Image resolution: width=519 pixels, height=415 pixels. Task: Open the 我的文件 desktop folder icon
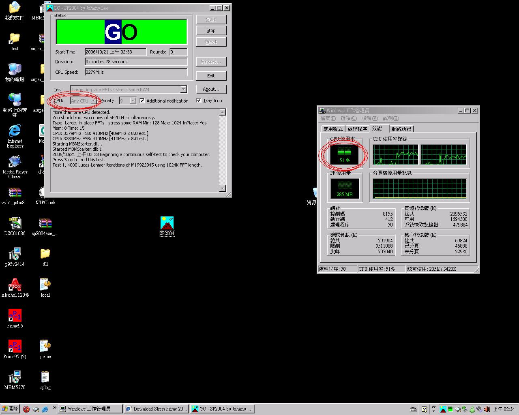coord(15,11)
